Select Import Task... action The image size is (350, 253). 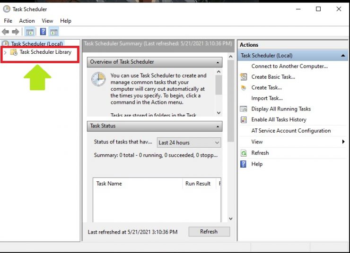click(267, 98)
